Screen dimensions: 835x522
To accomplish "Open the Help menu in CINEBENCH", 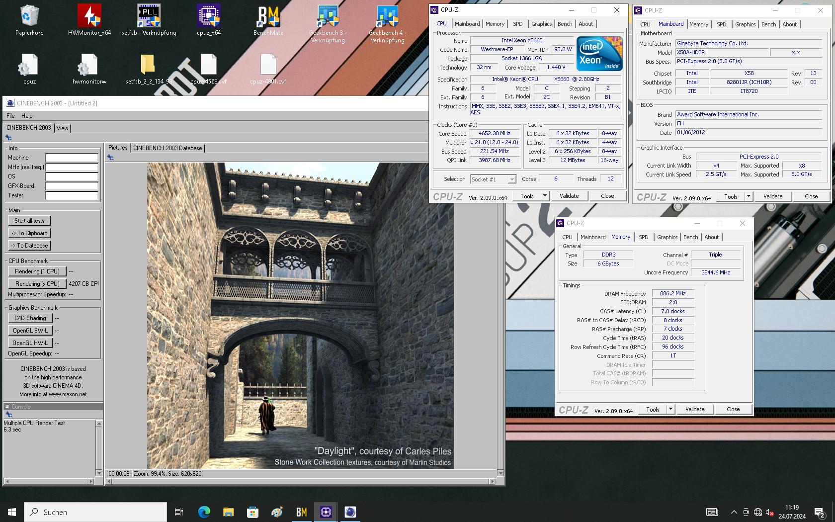I will [27, 116].
